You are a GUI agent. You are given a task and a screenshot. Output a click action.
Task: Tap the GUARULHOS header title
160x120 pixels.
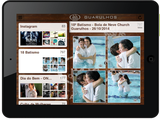101,17
